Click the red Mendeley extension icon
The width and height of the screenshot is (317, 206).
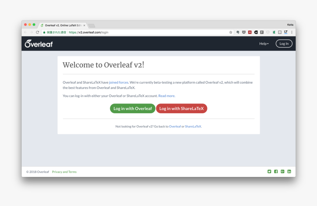coord(250,32)
